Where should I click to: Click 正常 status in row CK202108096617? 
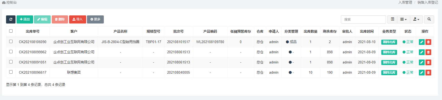point(408,72)
